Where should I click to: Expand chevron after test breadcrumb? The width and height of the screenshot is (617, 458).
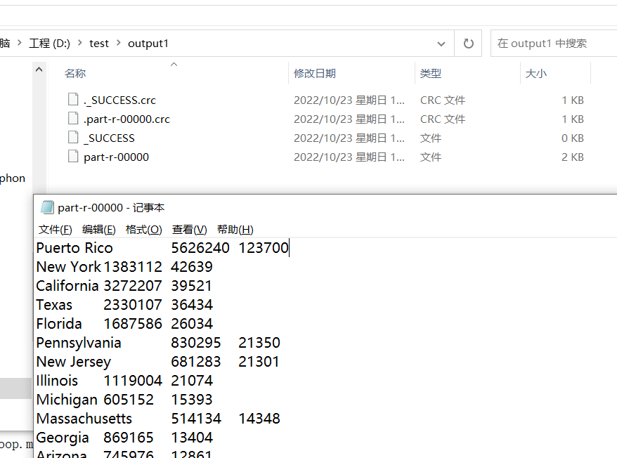coord(119,43)
